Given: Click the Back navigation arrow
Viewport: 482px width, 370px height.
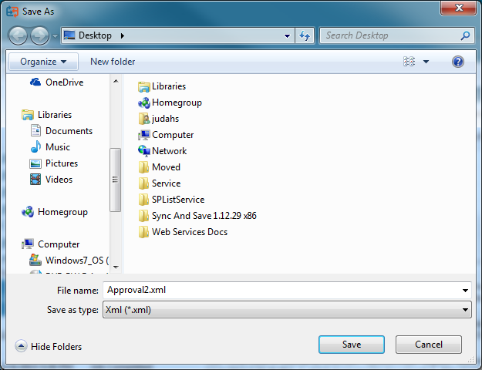Looking at the screenshot, I should 18,35.
